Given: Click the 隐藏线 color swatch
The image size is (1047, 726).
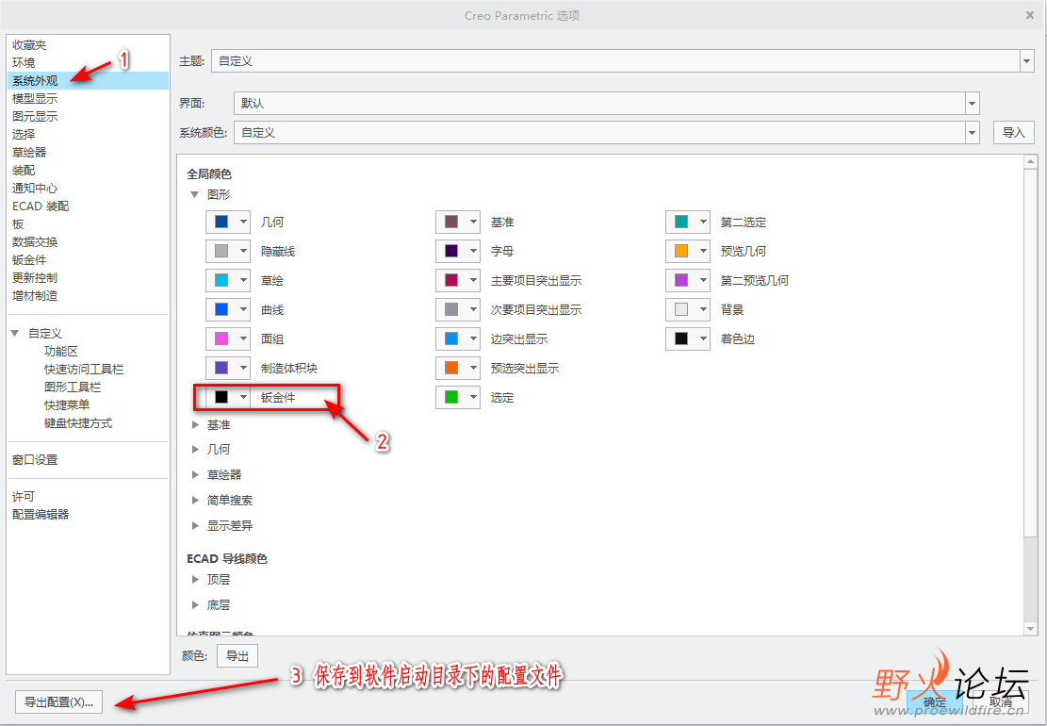Looking at the screenshot, I should 221,251.
